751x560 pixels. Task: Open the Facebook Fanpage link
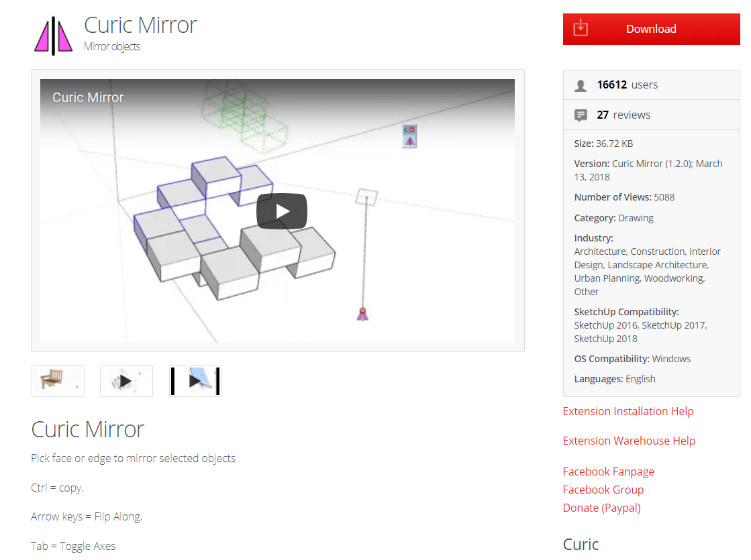click(x=608, y=471)
